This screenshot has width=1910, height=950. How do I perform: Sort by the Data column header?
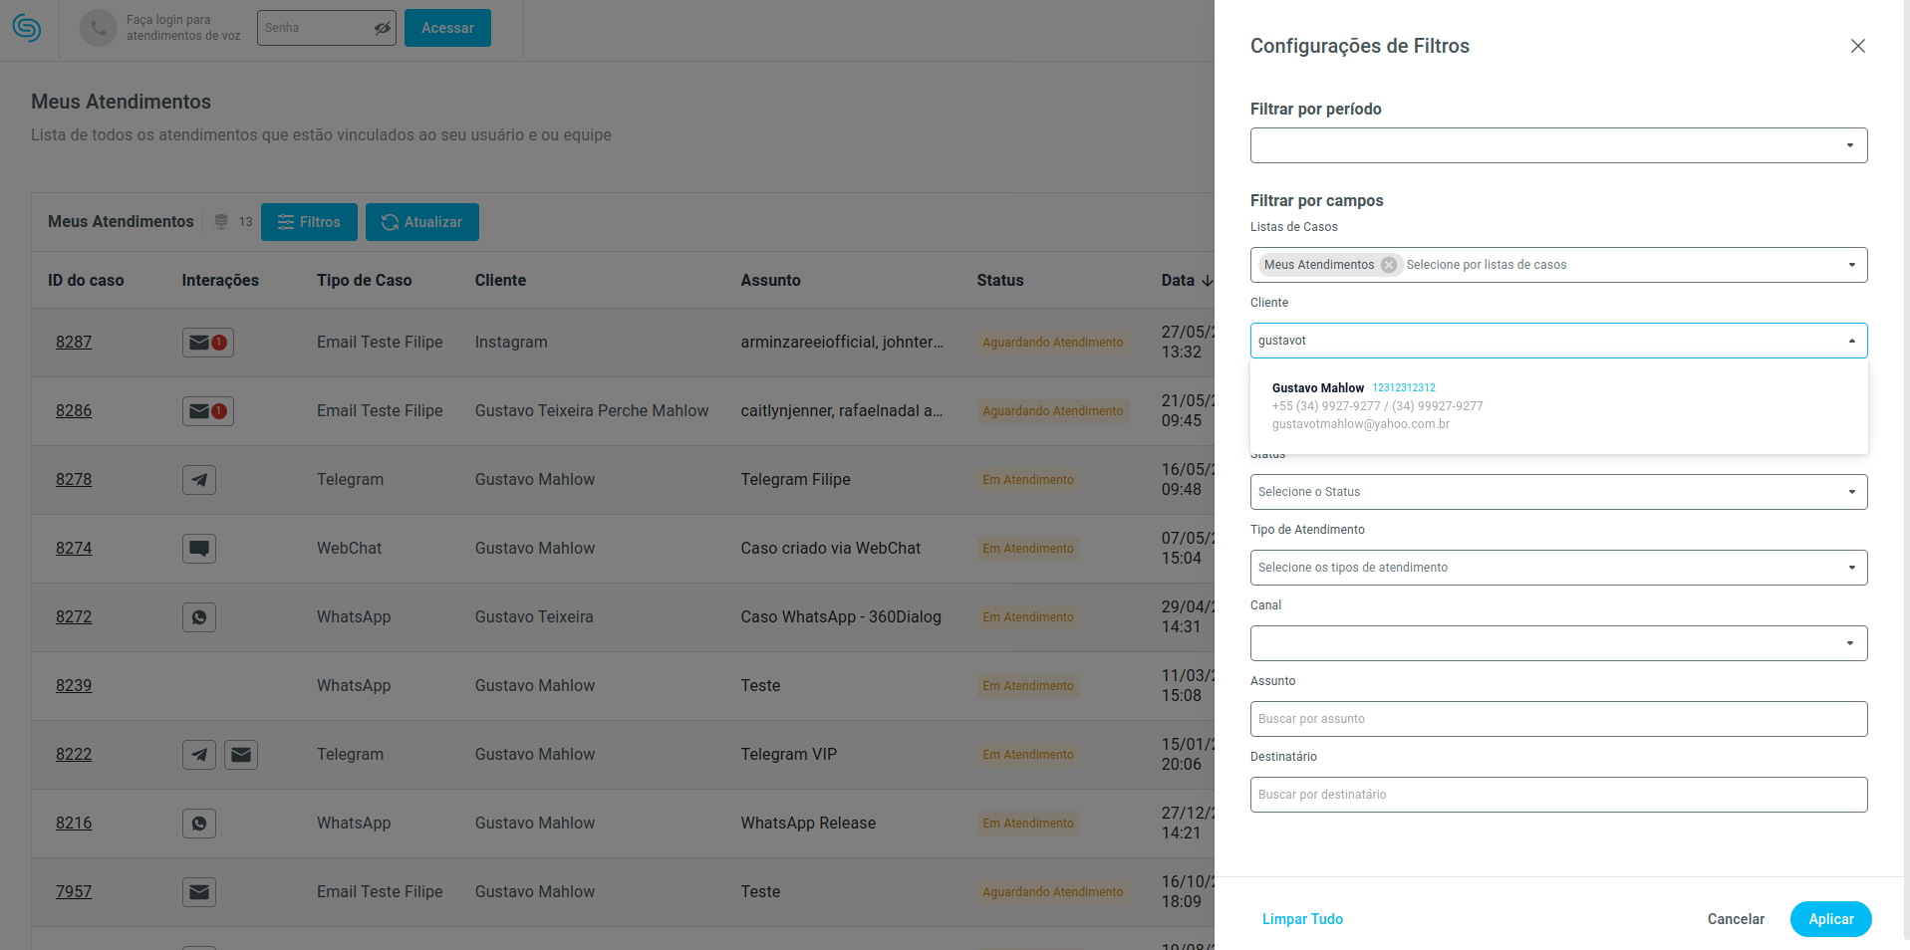tap(1186, 281)
